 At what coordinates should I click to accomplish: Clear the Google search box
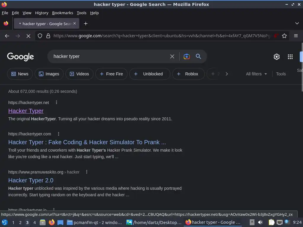click(172, 56)
